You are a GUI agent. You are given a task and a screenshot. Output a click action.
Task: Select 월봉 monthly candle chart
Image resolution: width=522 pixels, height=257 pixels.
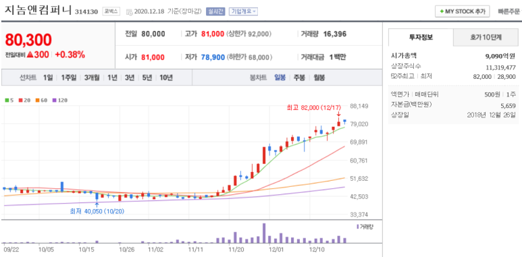pos(319,78)
